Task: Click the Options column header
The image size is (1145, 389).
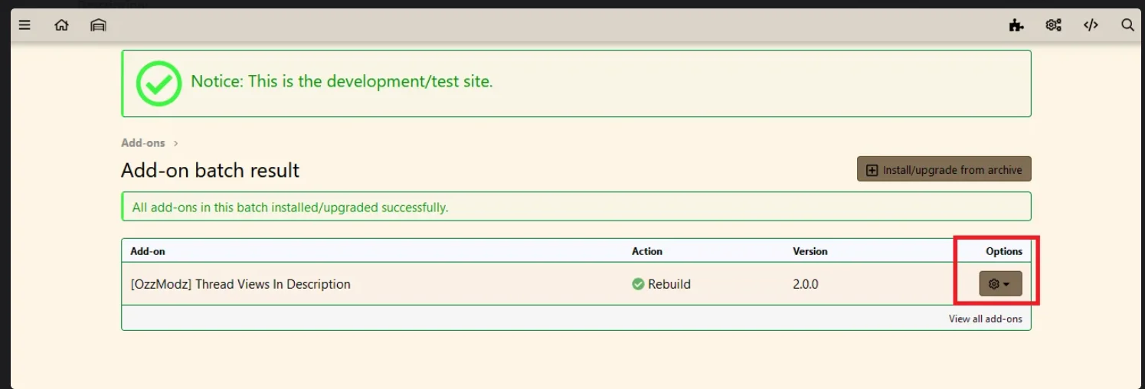Action: tap(1003, 251)
